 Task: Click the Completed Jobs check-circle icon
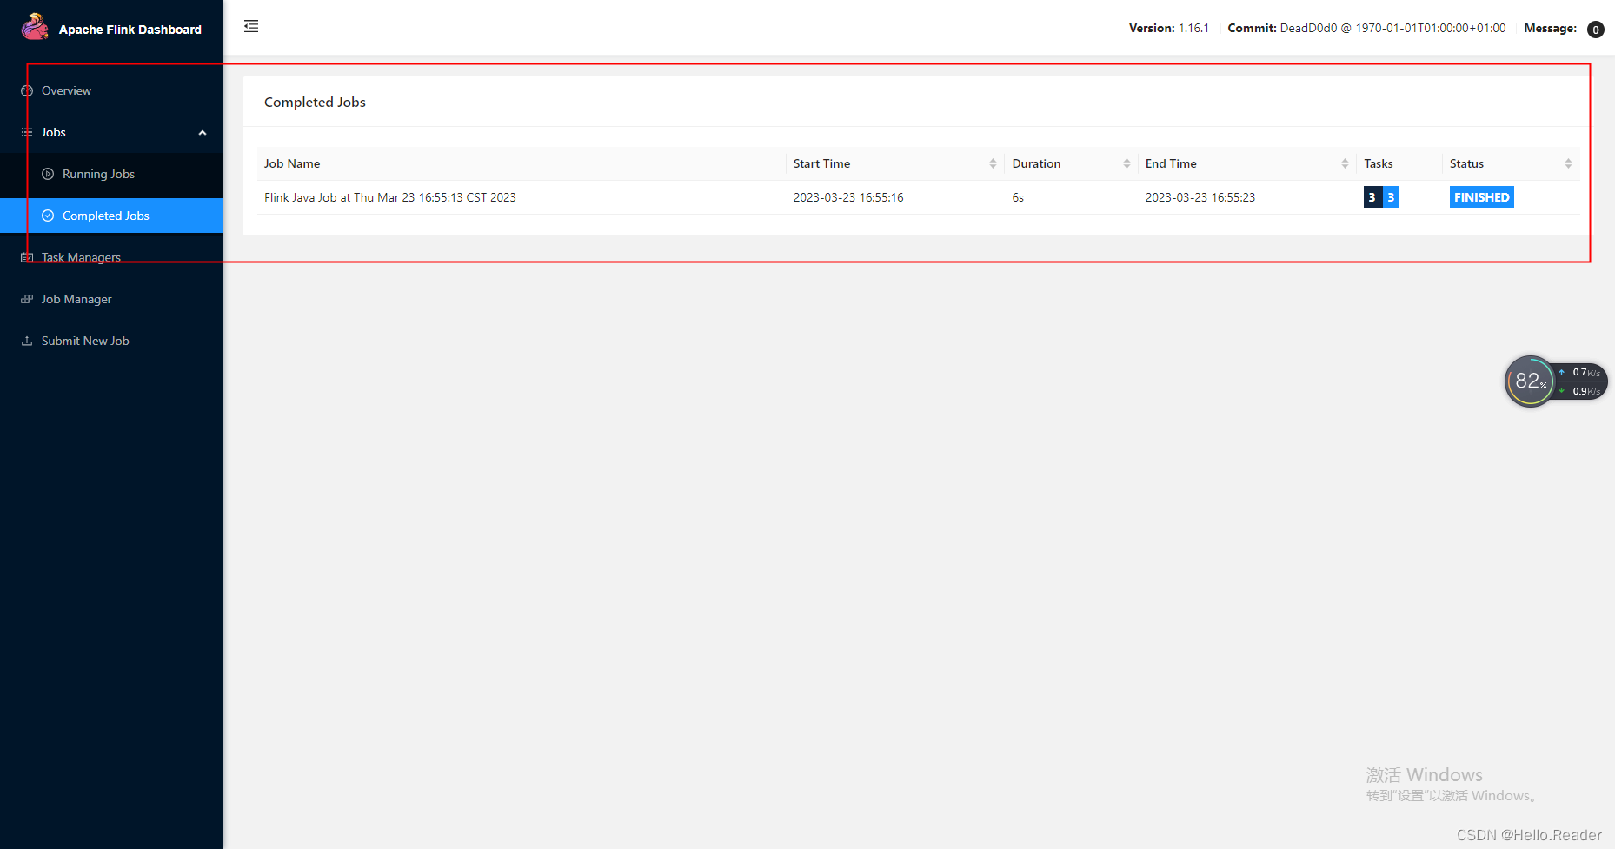tap(48, 216)
